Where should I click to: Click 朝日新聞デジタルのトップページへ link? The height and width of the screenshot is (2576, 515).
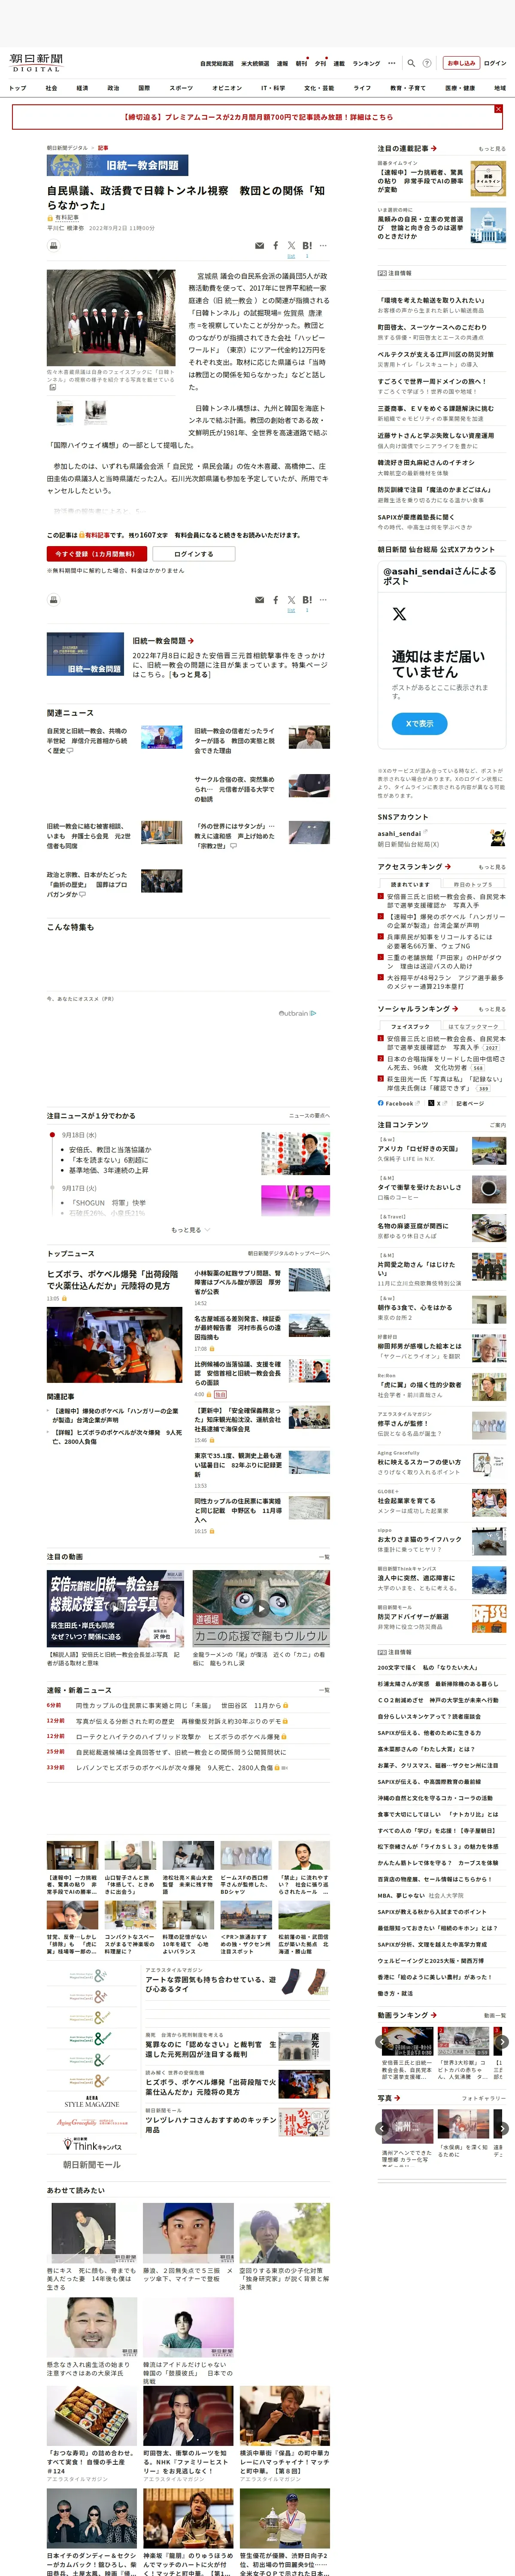coord(288,1253)
